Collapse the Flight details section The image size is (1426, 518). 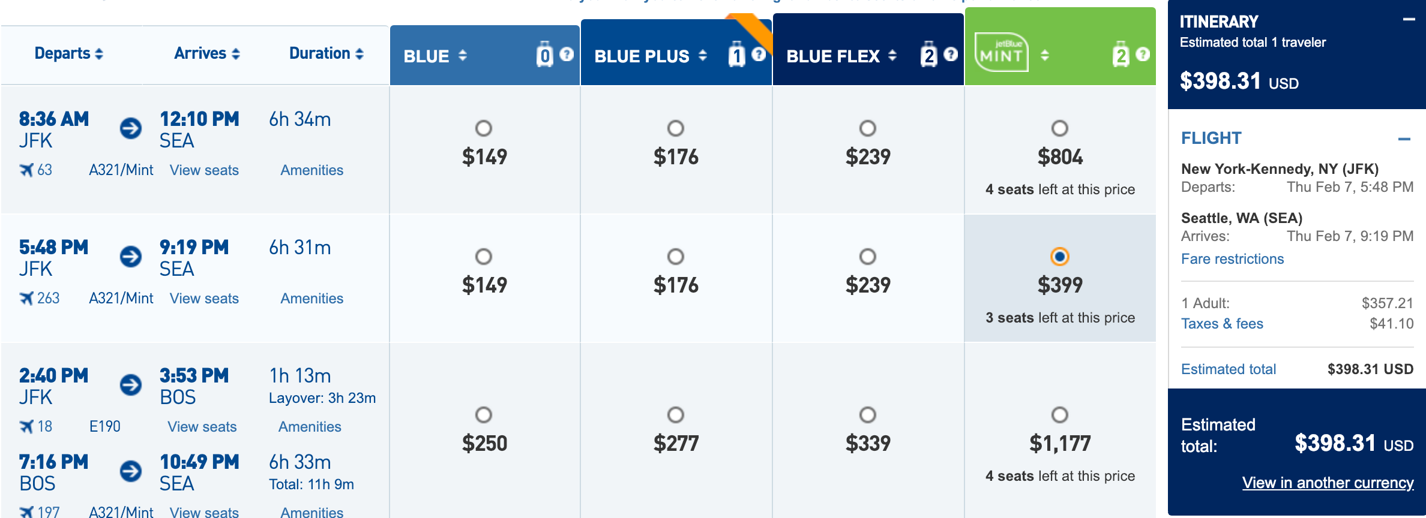click(x=1404, y=139)
